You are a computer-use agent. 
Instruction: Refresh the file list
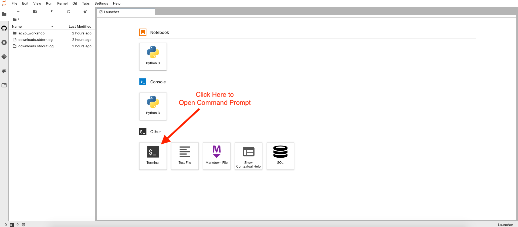[69, 12]
